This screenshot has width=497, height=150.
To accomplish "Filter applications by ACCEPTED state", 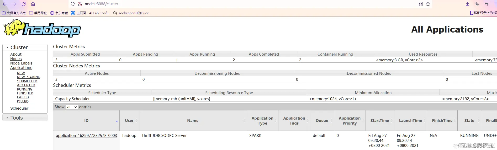I will click(26, 85).
